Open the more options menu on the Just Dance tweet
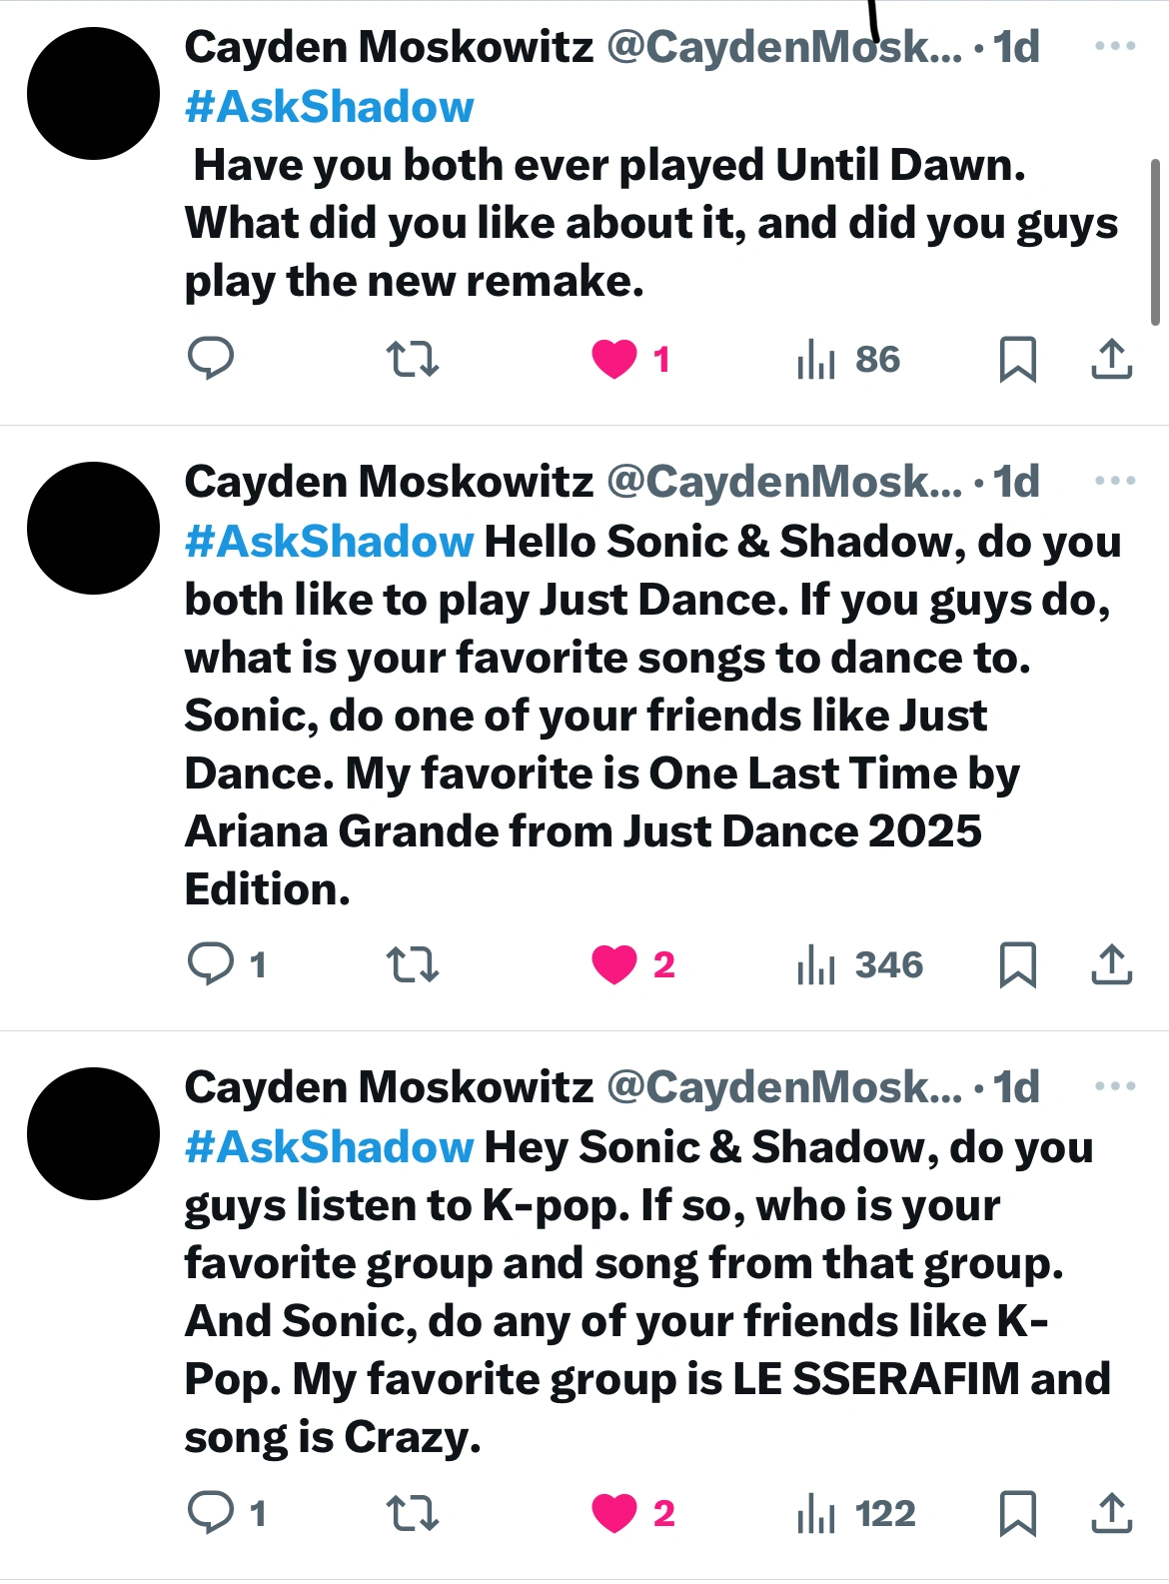Image resolution: width=1169 pixels, height=1584 pixels. click(1112, 480)
